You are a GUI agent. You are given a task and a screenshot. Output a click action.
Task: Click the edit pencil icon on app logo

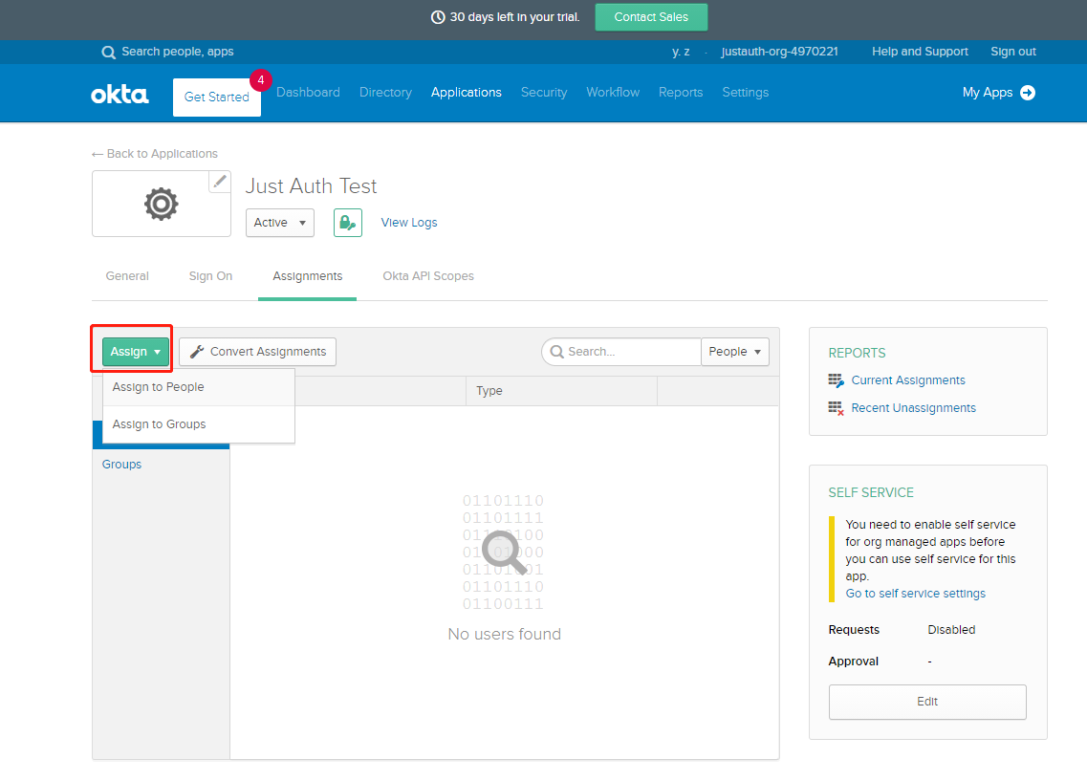[x=220, y=182]
